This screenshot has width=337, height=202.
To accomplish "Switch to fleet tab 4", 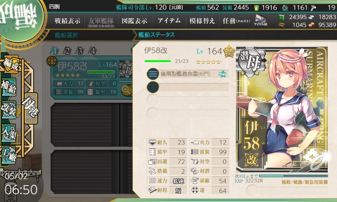I will tap(93, 51).
